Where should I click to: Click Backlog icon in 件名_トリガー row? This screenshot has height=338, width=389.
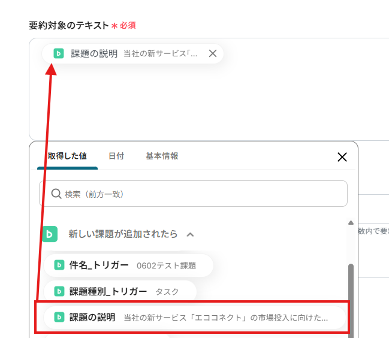click(x=59, y=265)
